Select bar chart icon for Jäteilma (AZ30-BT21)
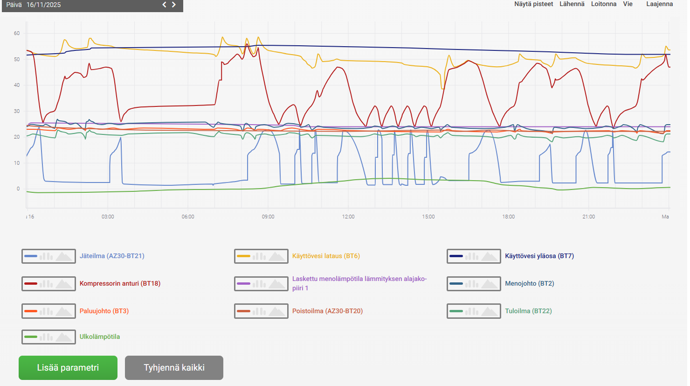This screenshot has width=690, height=386. (x=46, y=256)
